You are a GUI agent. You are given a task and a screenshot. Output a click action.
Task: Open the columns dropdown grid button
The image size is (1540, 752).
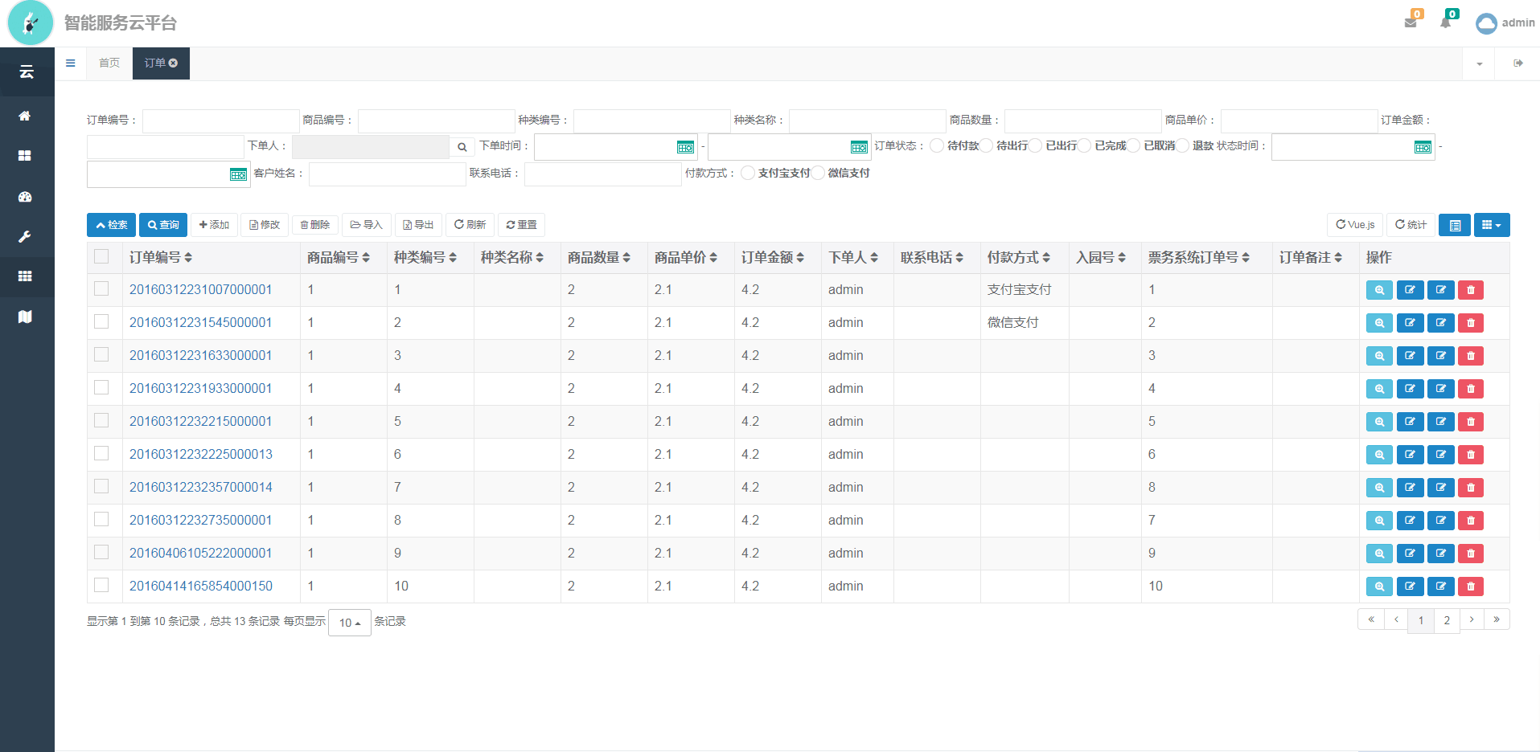pos(1492,225)
